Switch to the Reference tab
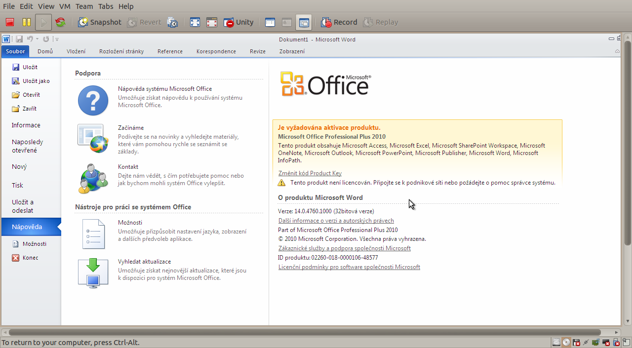632x348 pixels. click(170, 51)
